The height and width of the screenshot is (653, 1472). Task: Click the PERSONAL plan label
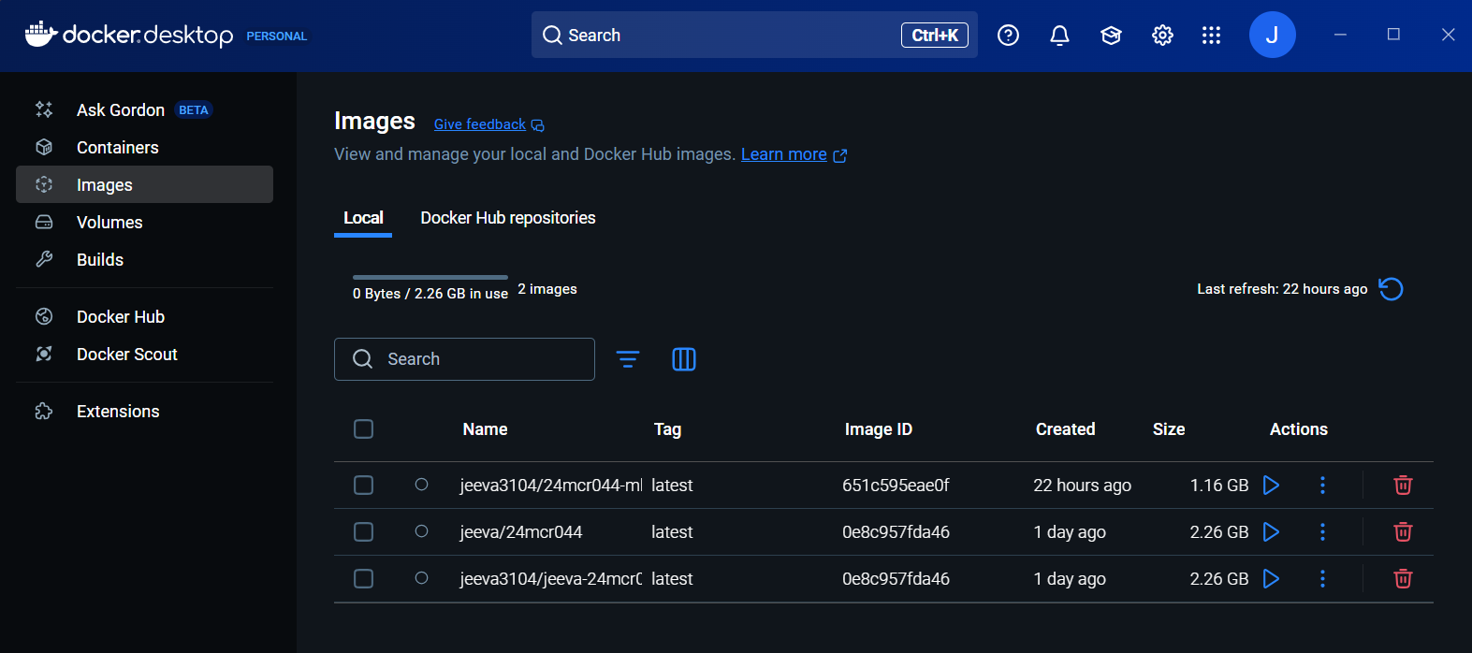point(277,36)
